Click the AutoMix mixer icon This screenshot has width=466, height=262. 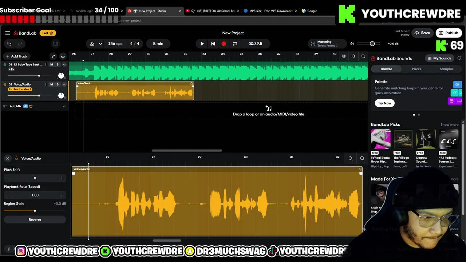[5, 106]
